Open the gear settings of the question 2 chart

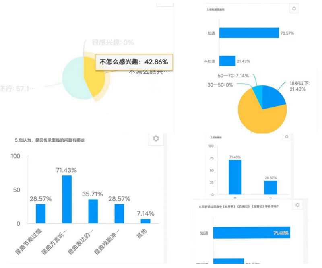click(x=287, y=136)
